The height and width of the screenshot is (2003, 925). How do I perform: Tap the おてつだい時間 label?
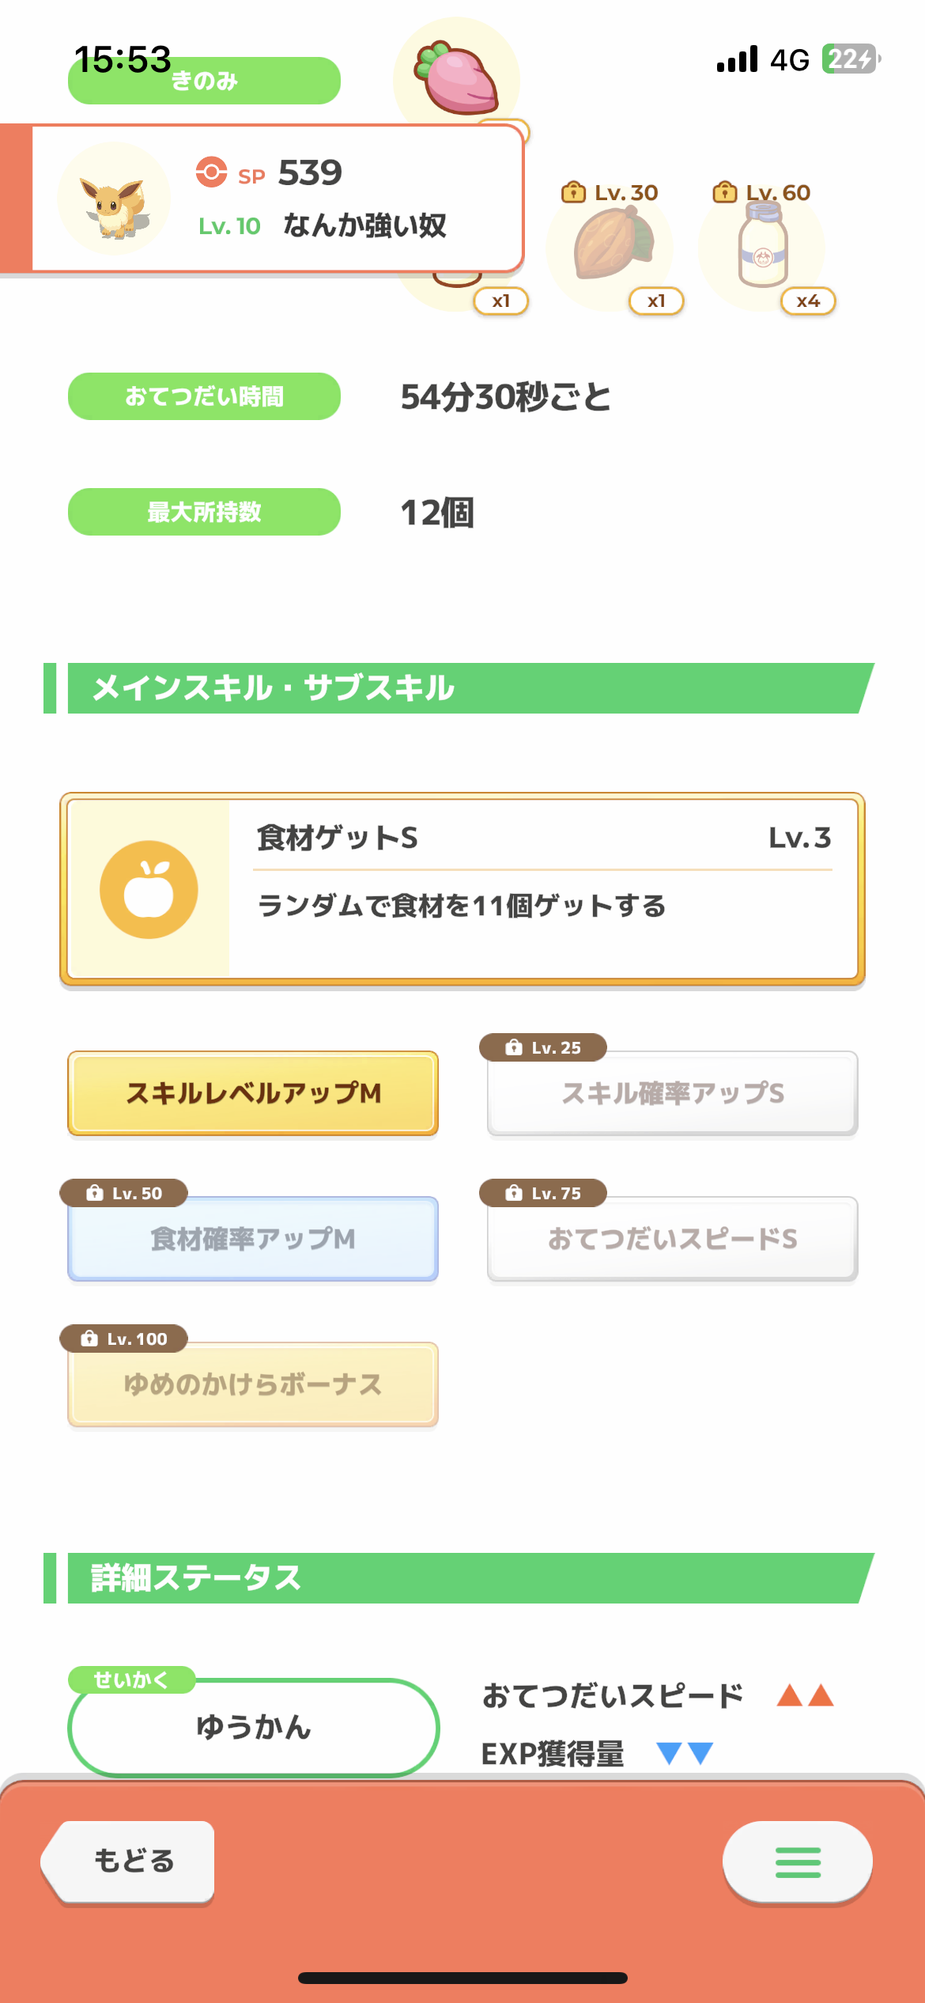[x=204, y=396]
